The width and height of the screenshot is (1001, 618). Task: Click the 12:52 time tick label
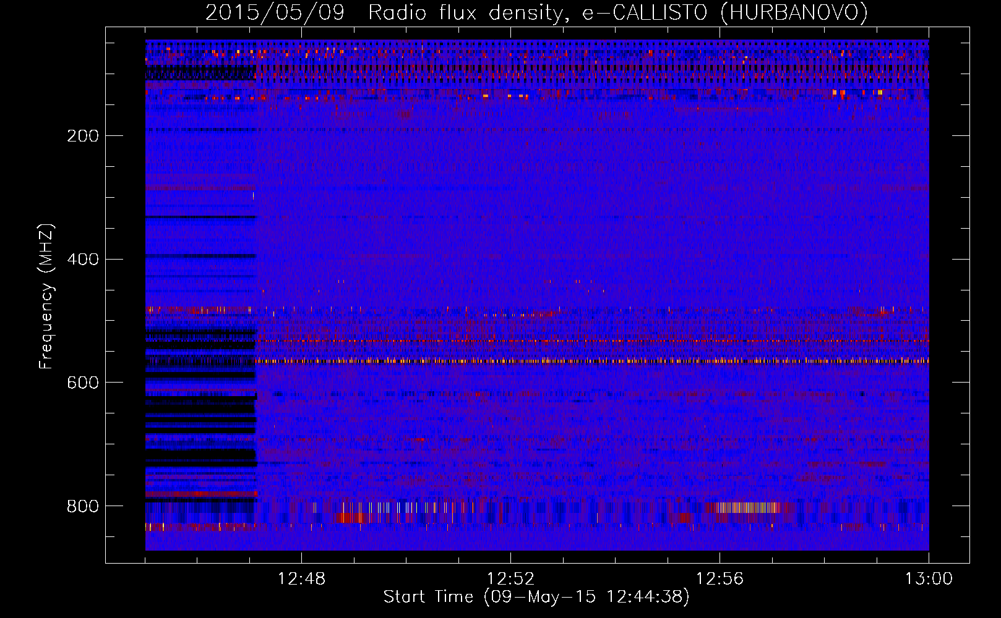pos(510,579)
